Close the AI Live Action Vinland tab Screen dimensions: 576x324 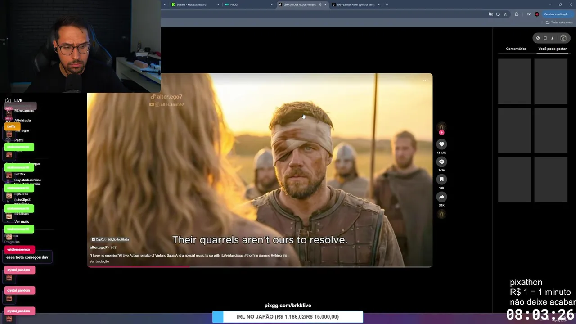pyautogui.click(x=325, y=4)
